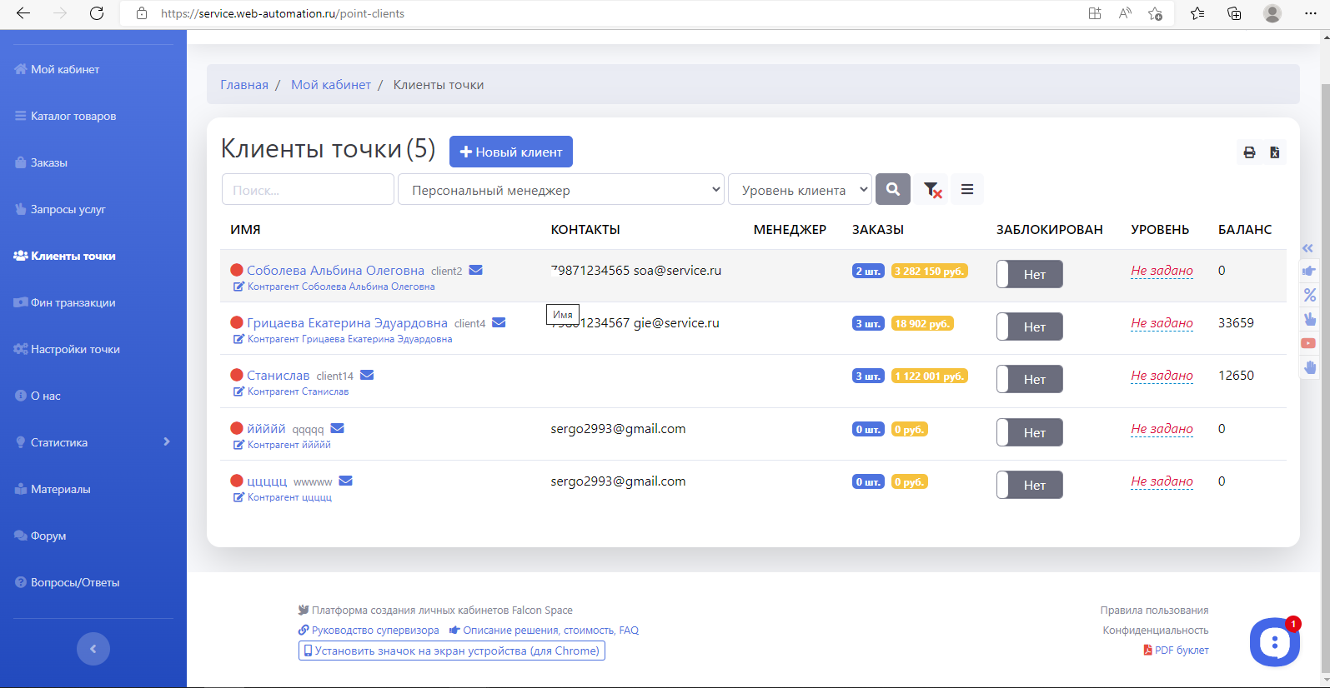Click the percent icon in right panel

coord(1309,295)
